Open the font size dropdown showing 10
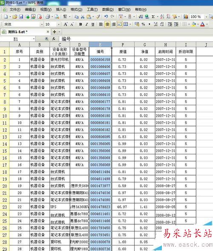Image resolution: width=213 pixels, height=251 pixels. (x=59, y=24)
